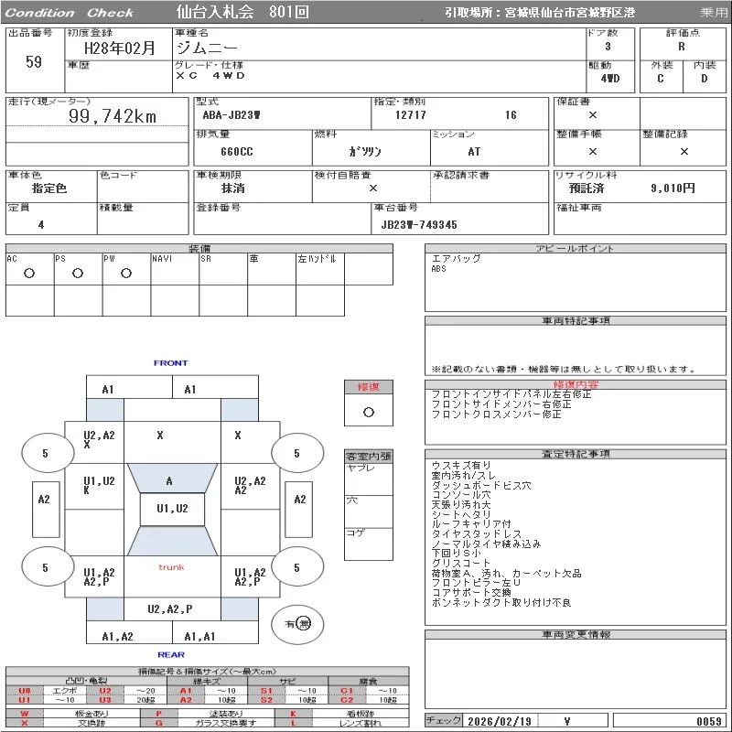
Task: Select the spare tire 有/無 indicator
Action: 298,623
